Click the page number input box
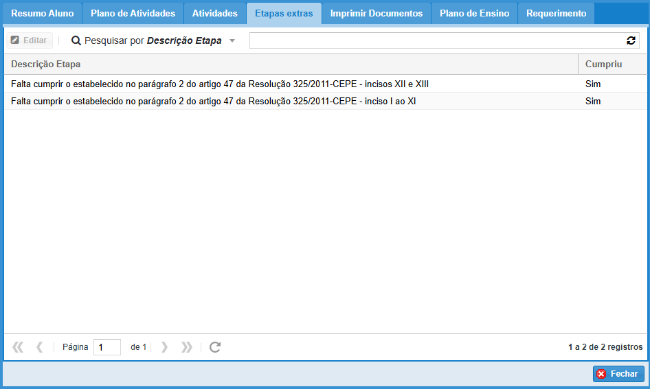 (x=107, y=347)
